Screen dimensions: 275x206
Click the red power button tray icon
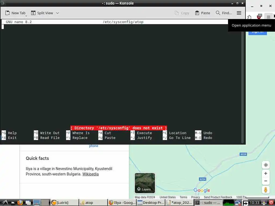click(271, 203)
